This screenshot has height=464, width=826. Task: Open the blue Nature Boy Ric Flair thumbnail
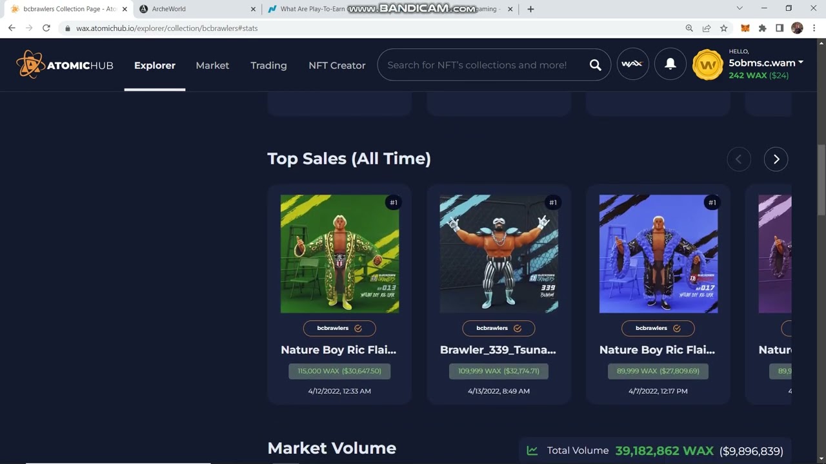pyautogui.click(x=658, y=254)
